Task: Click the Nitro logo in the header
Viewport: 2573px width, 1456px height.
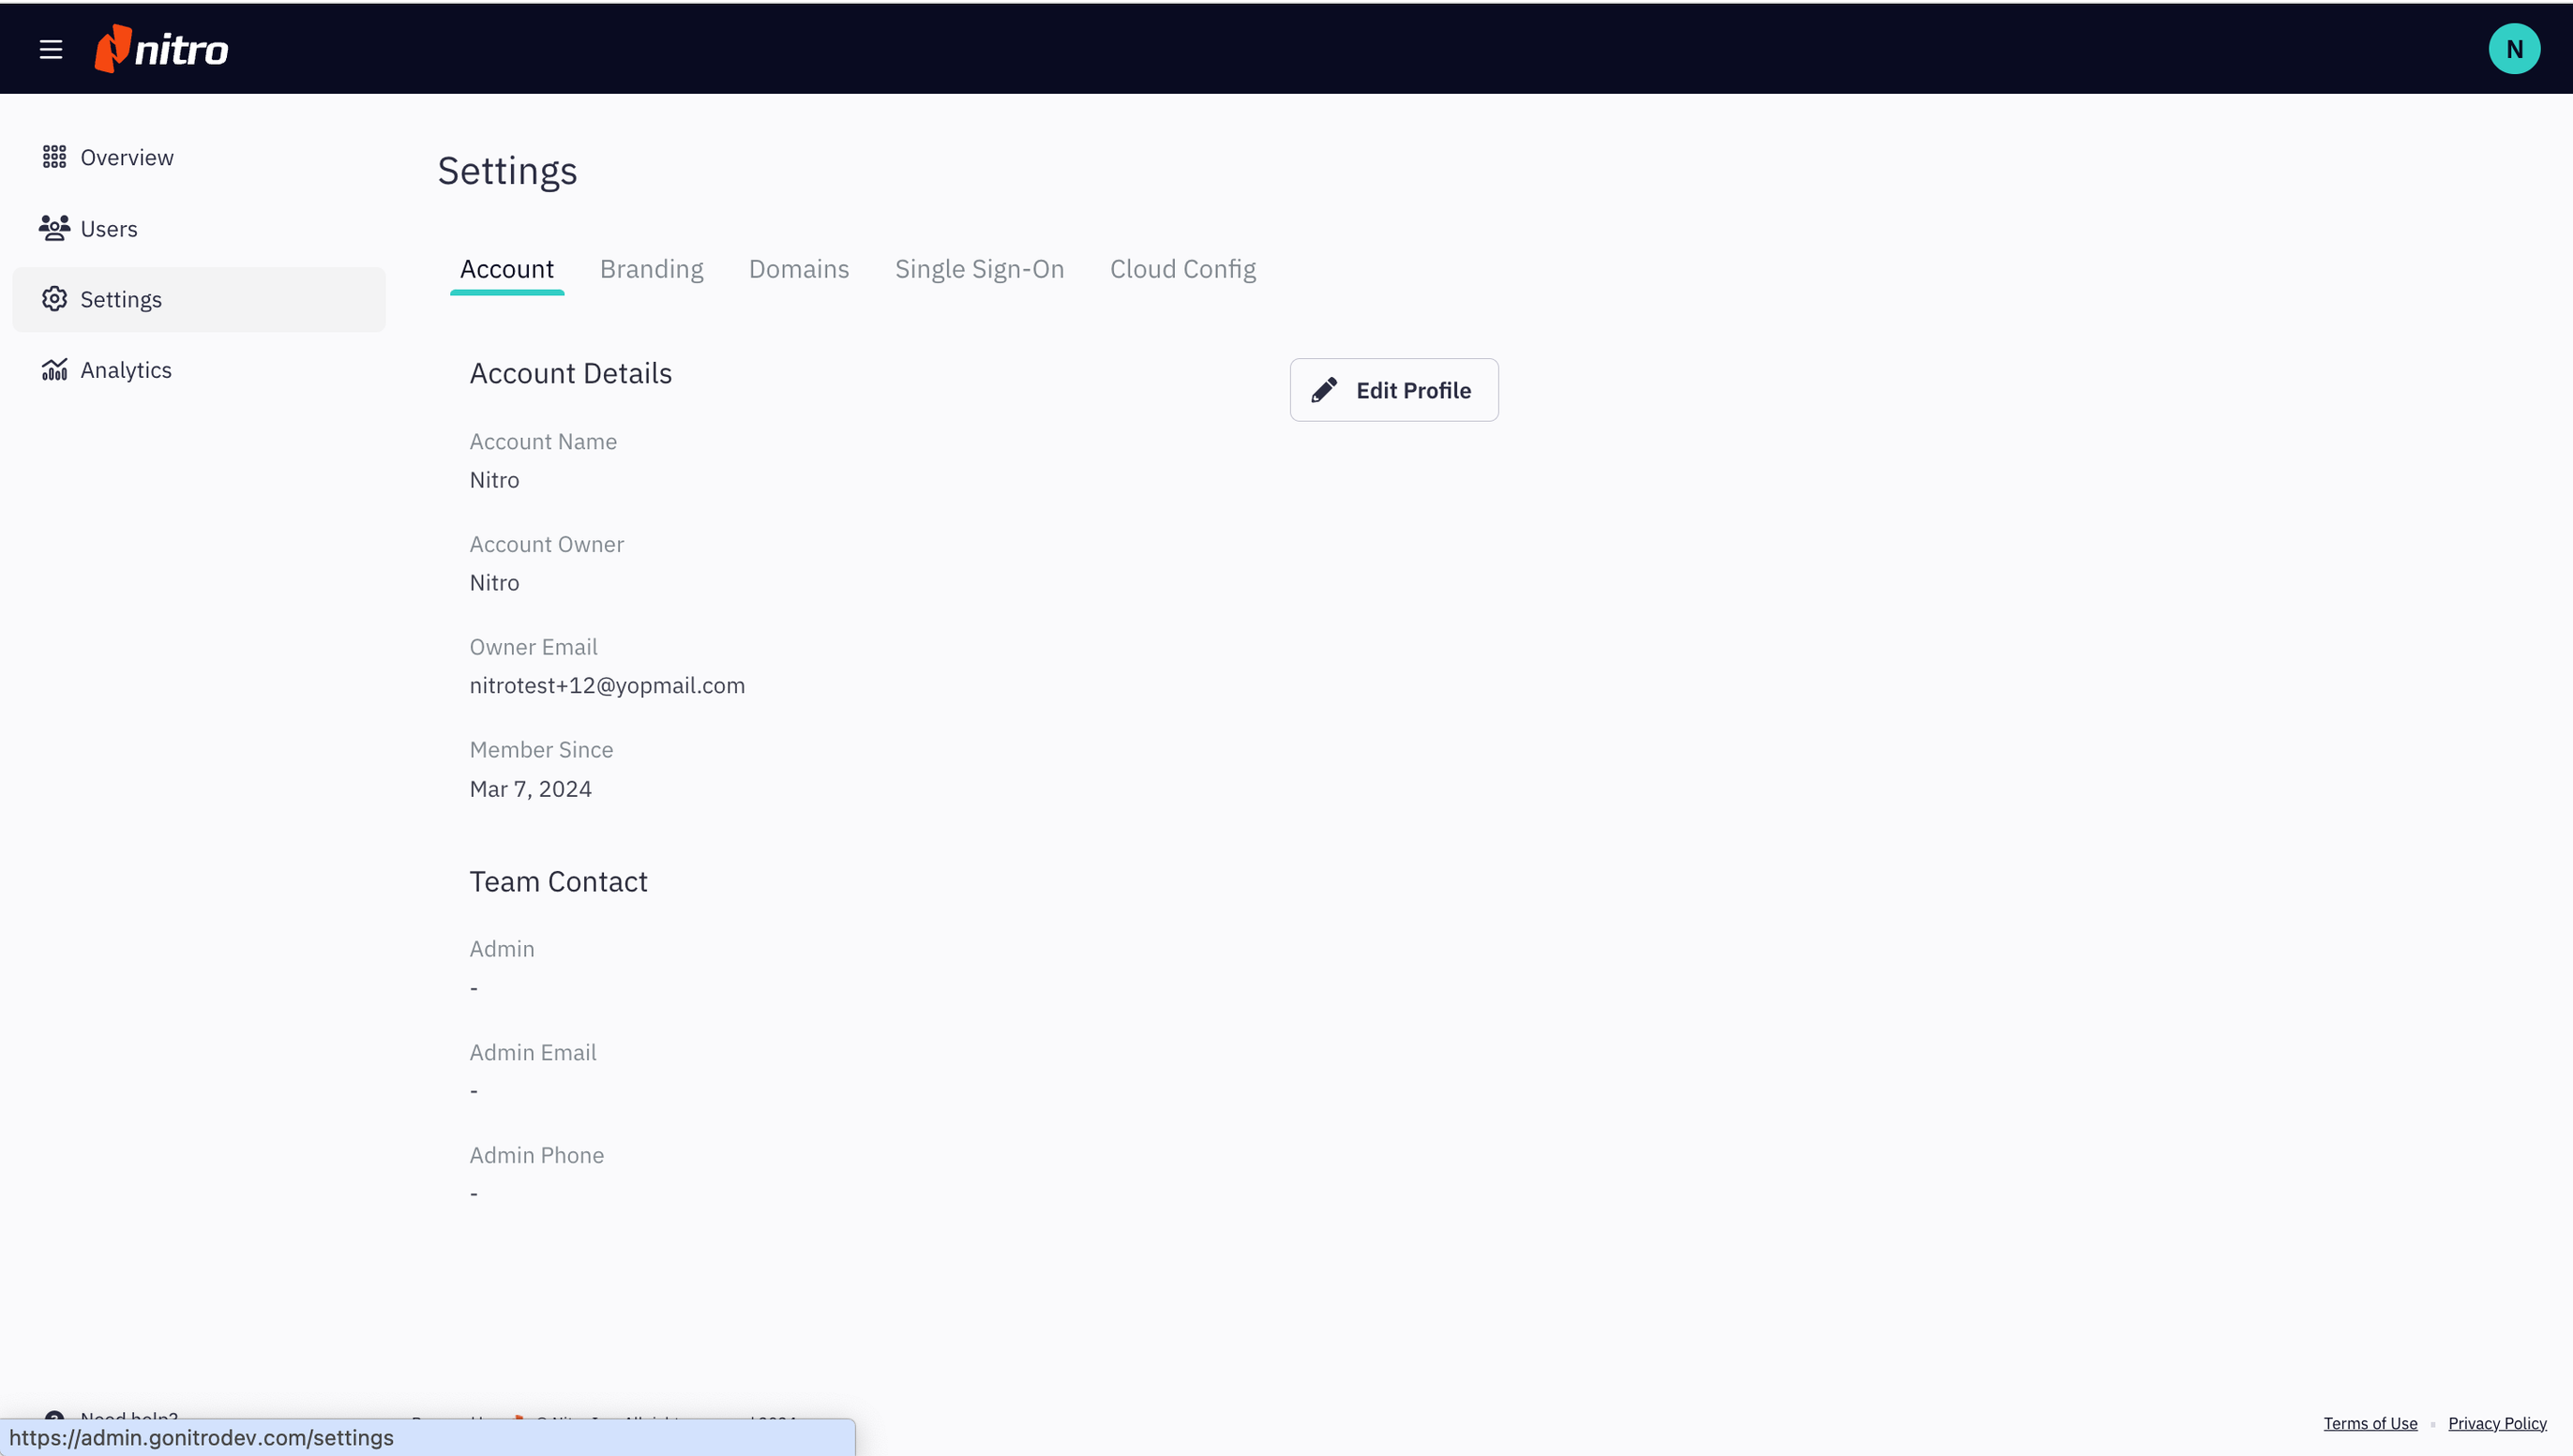Action: tap(160, 47)
